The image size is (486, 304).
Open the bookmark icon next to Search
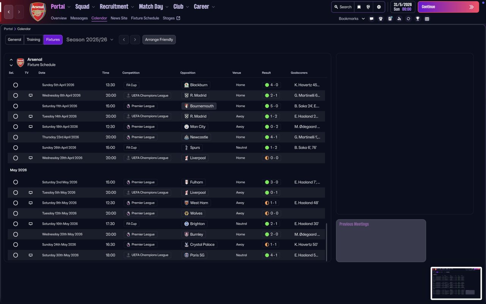pos(359,7)
